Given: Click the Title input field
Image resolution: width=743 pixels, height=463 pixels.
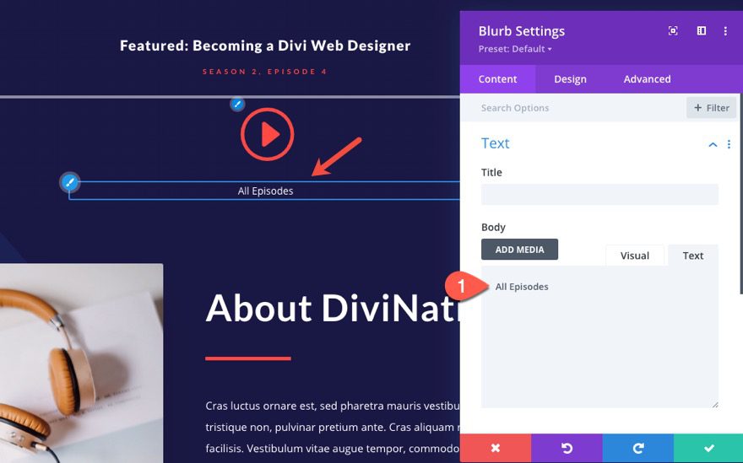Looking at the screenshot, I should click(599, 195).
